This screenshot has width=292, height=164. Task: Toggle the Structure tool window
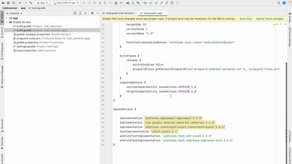point(2,126)
